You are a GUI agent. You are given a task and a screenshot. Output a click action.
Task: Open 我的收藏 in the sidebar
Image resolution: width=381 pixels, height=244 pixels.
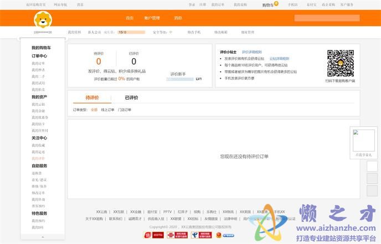point(38,146)
